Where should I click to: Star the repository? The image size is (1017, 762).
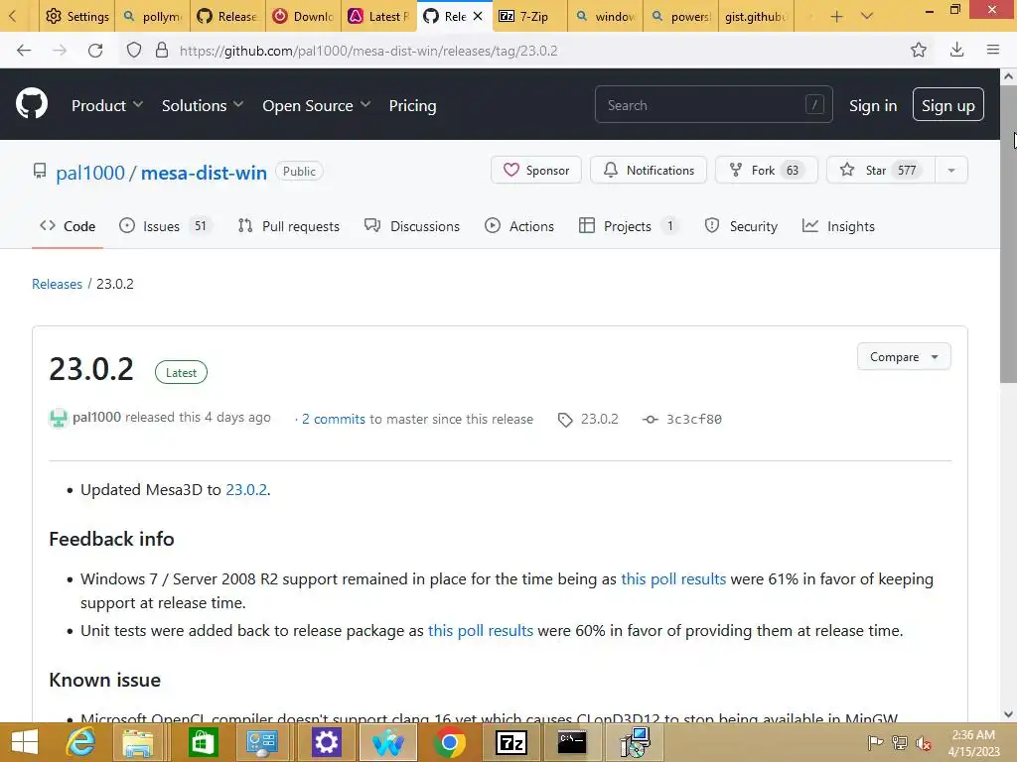coord(881,170)
